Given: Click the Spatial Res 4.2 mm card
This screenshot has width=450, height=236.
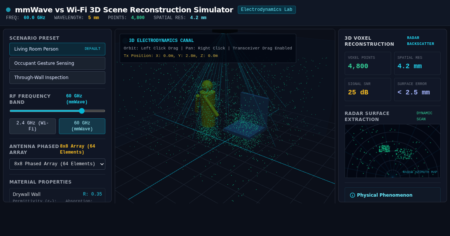Looking at the screenshot, I should point(417,63).
